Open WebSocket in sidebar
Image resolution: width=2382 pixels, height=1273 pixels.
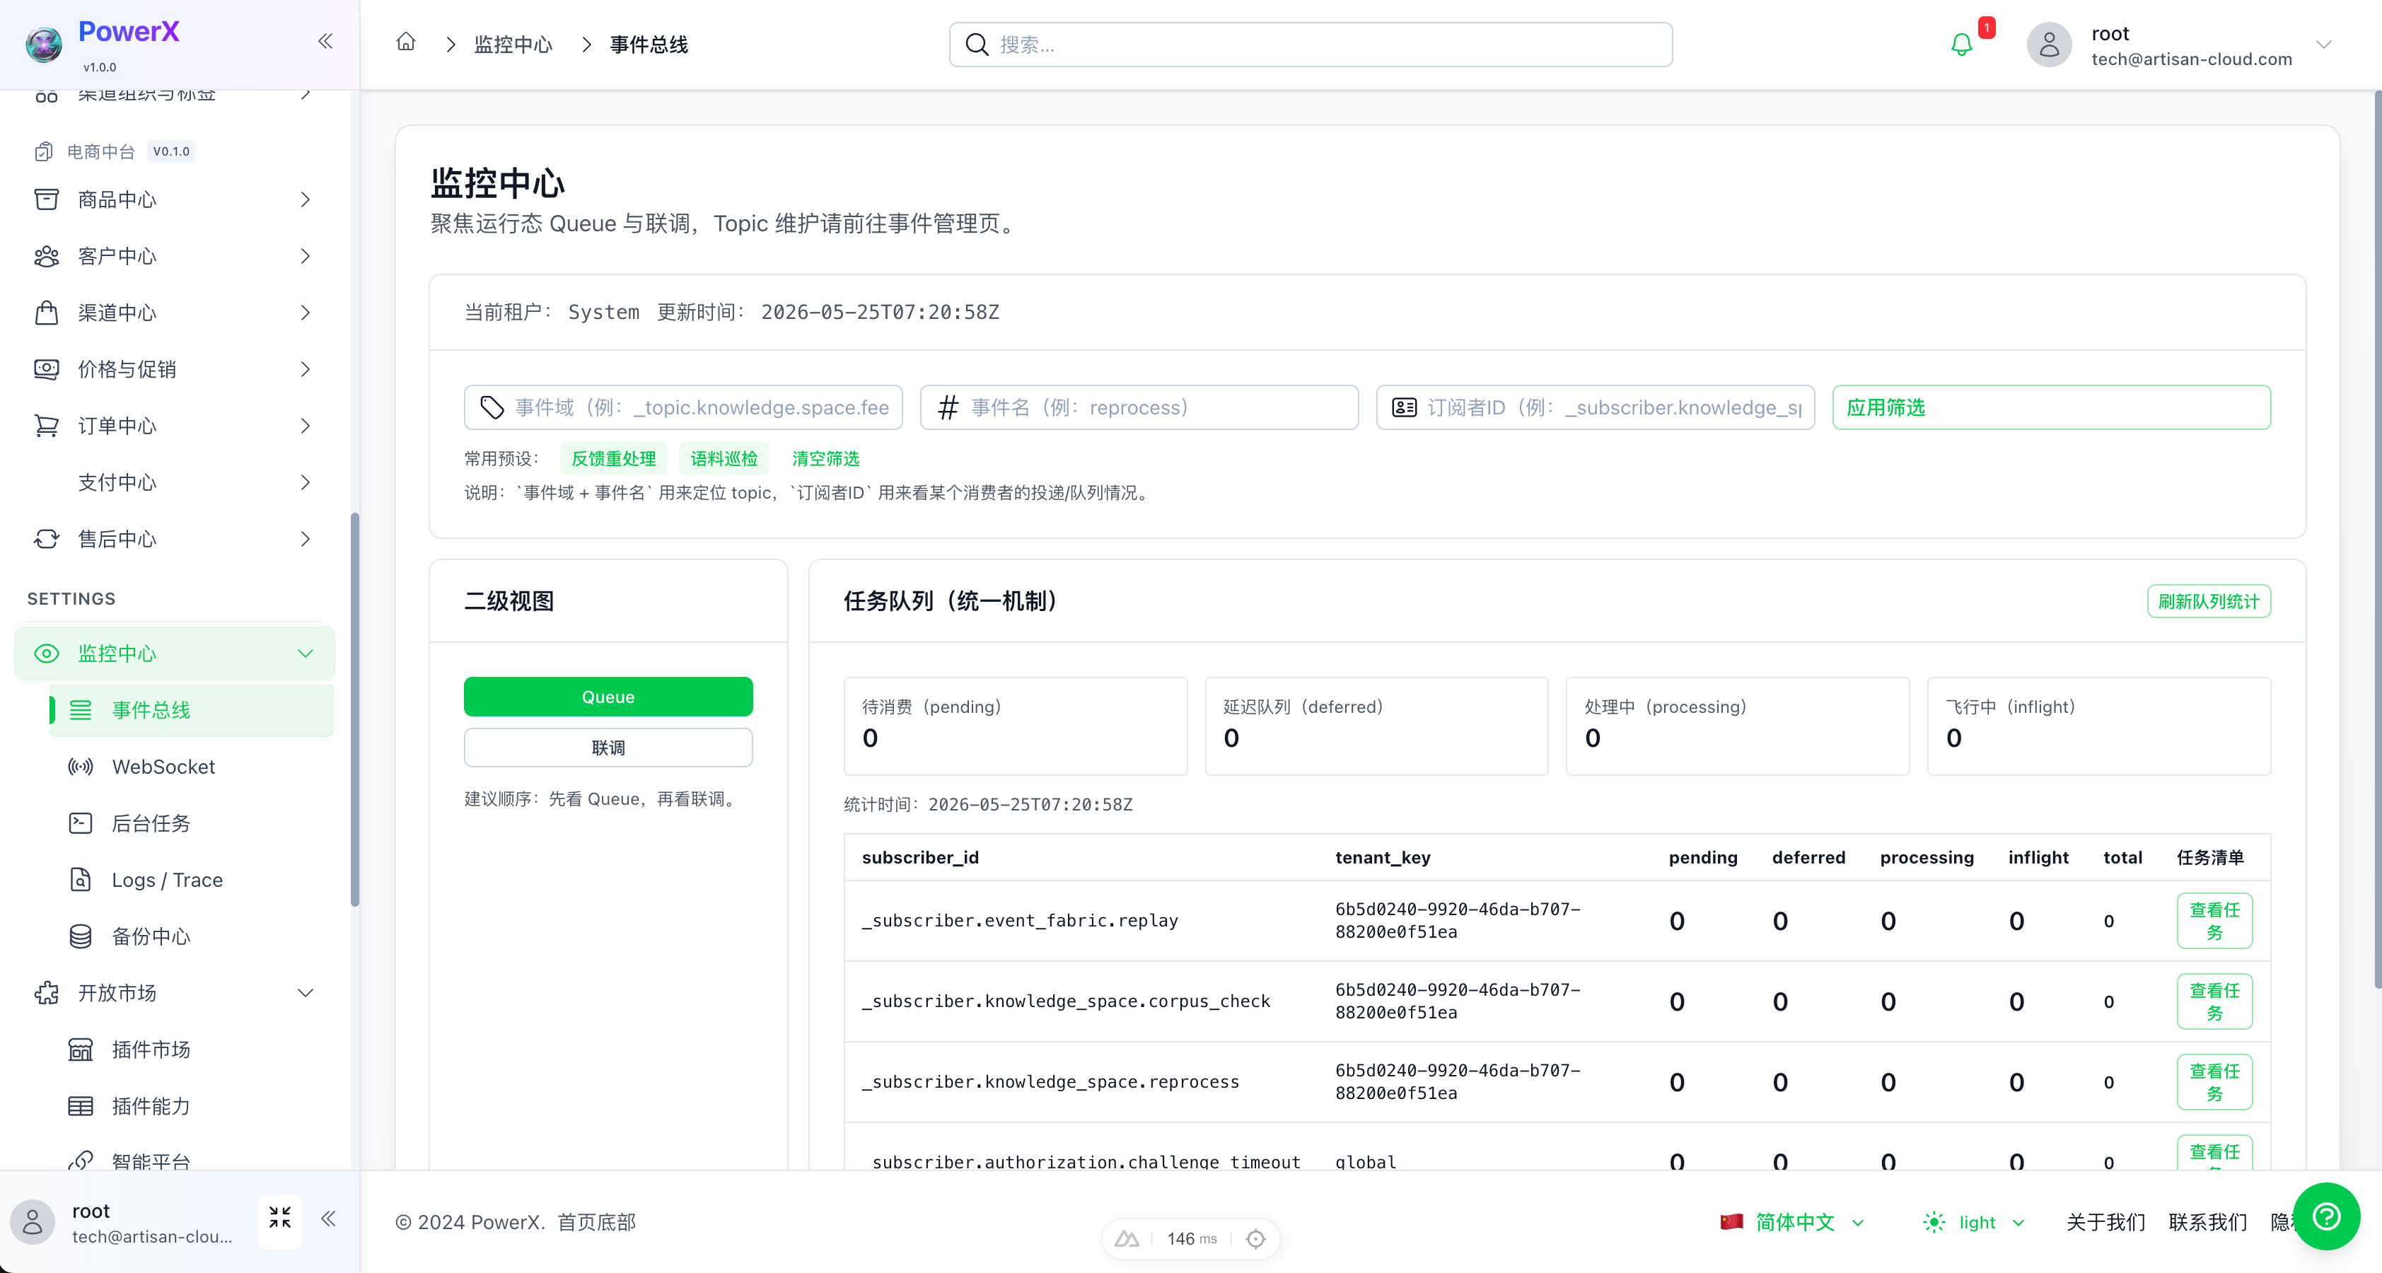[x=192, y=767]
